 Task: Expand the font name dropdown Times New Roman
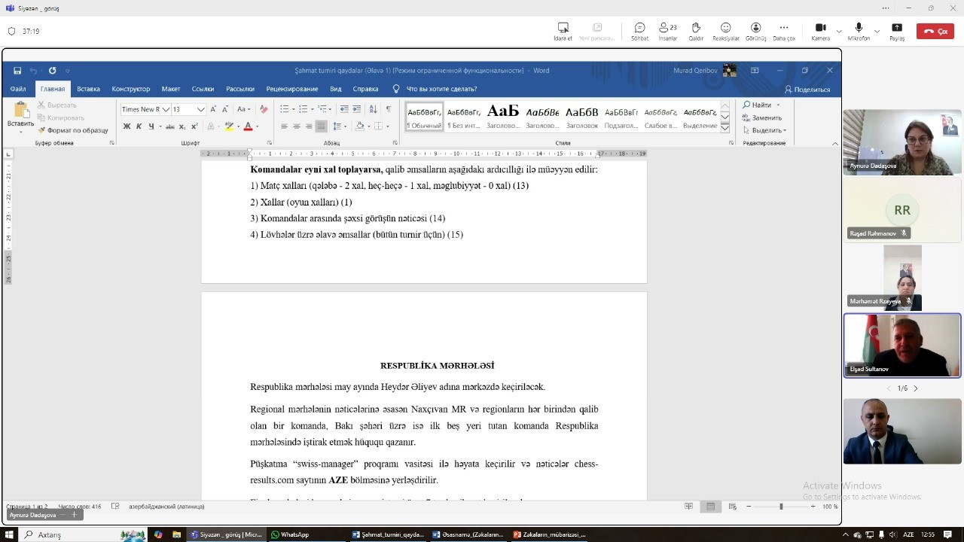165,110
